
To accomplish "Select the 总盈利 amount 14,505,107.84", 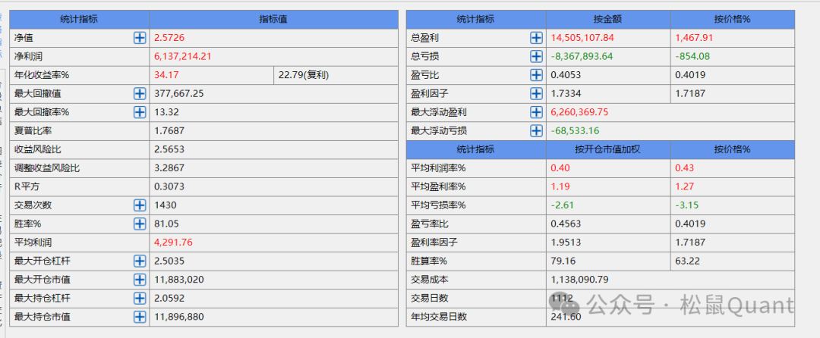I will [x=582, y=38].
